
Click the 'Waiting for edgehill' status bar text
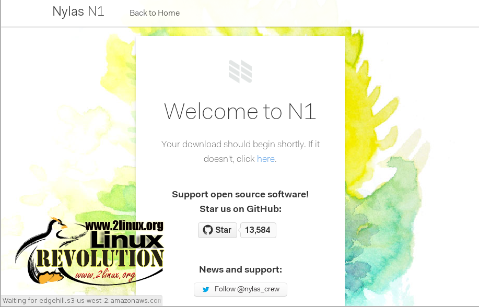click(x=81, y=301)
